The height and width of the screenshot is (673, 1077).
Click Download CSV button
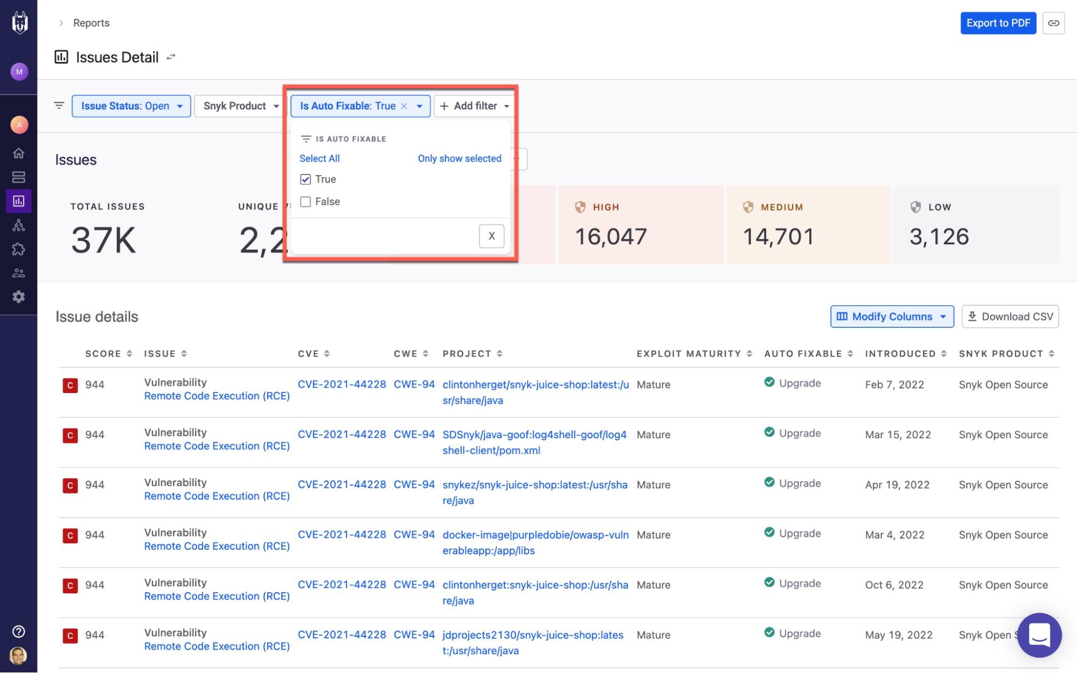(1010, 317)
